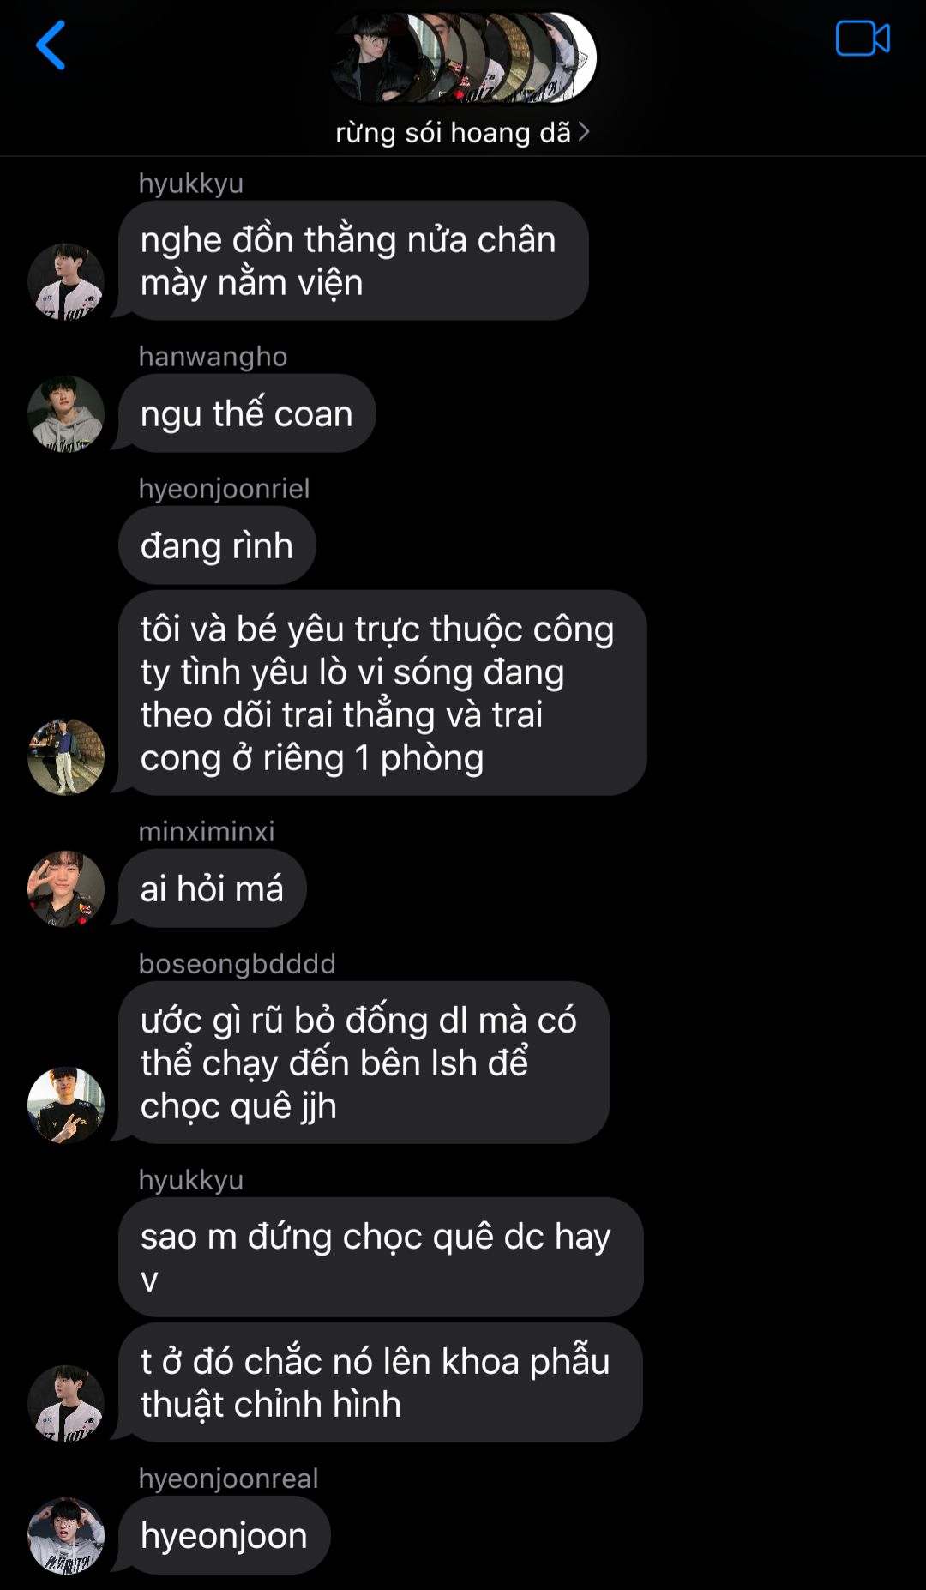926x1590 pixels.
Task: Tap boseongbdddd's avatar
Action: click(x=66, y=1105)
